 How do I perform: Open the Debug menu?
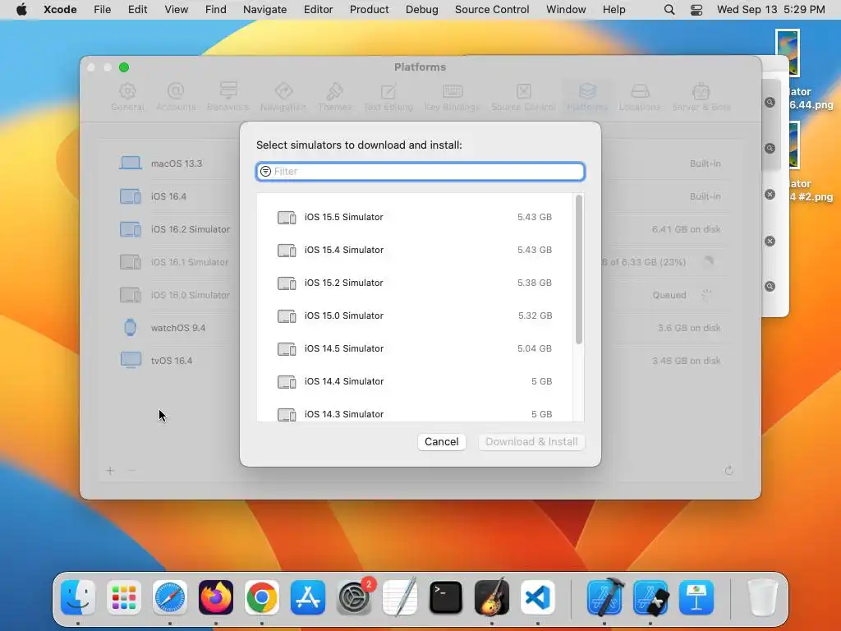click(421, 10)
